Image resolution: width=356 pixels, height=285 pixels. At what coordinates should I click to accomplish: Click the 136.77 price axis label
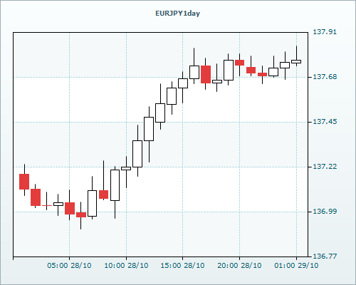325,256
